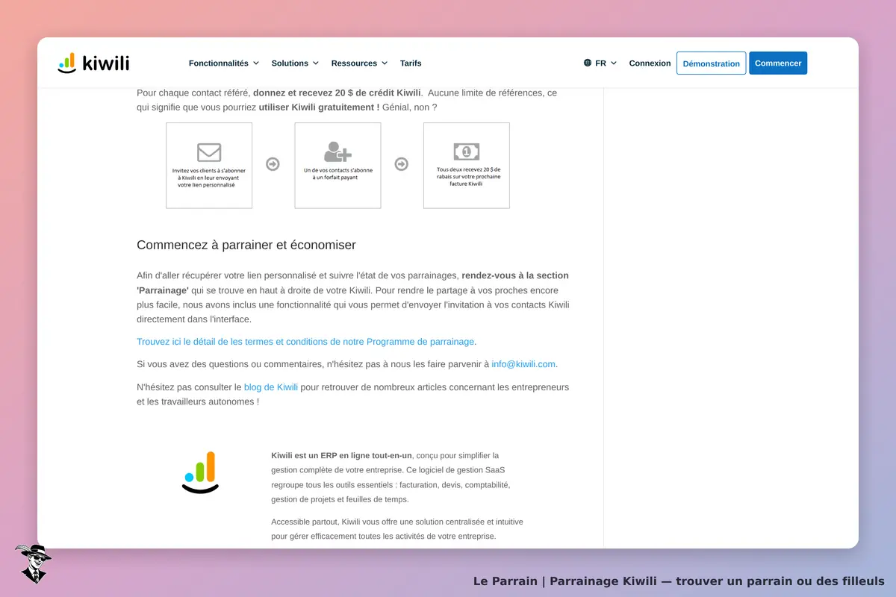Click the 'Invitez vos clients' step box
The width and height of the screenshot is (896, 597).
[x=209, y=166]
